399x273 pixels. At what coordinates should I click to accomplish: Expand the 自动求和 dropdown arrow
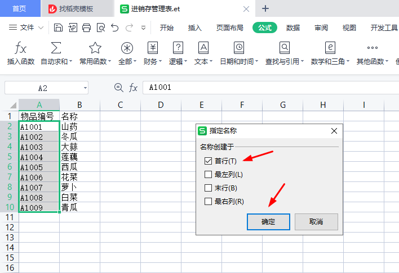point(71,61)
